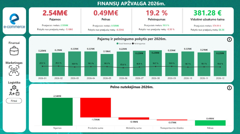The width and height of the screenshot is (240, 134).
Task: Select the 2026-12 revenue bar
Action: tap(220, 63)
